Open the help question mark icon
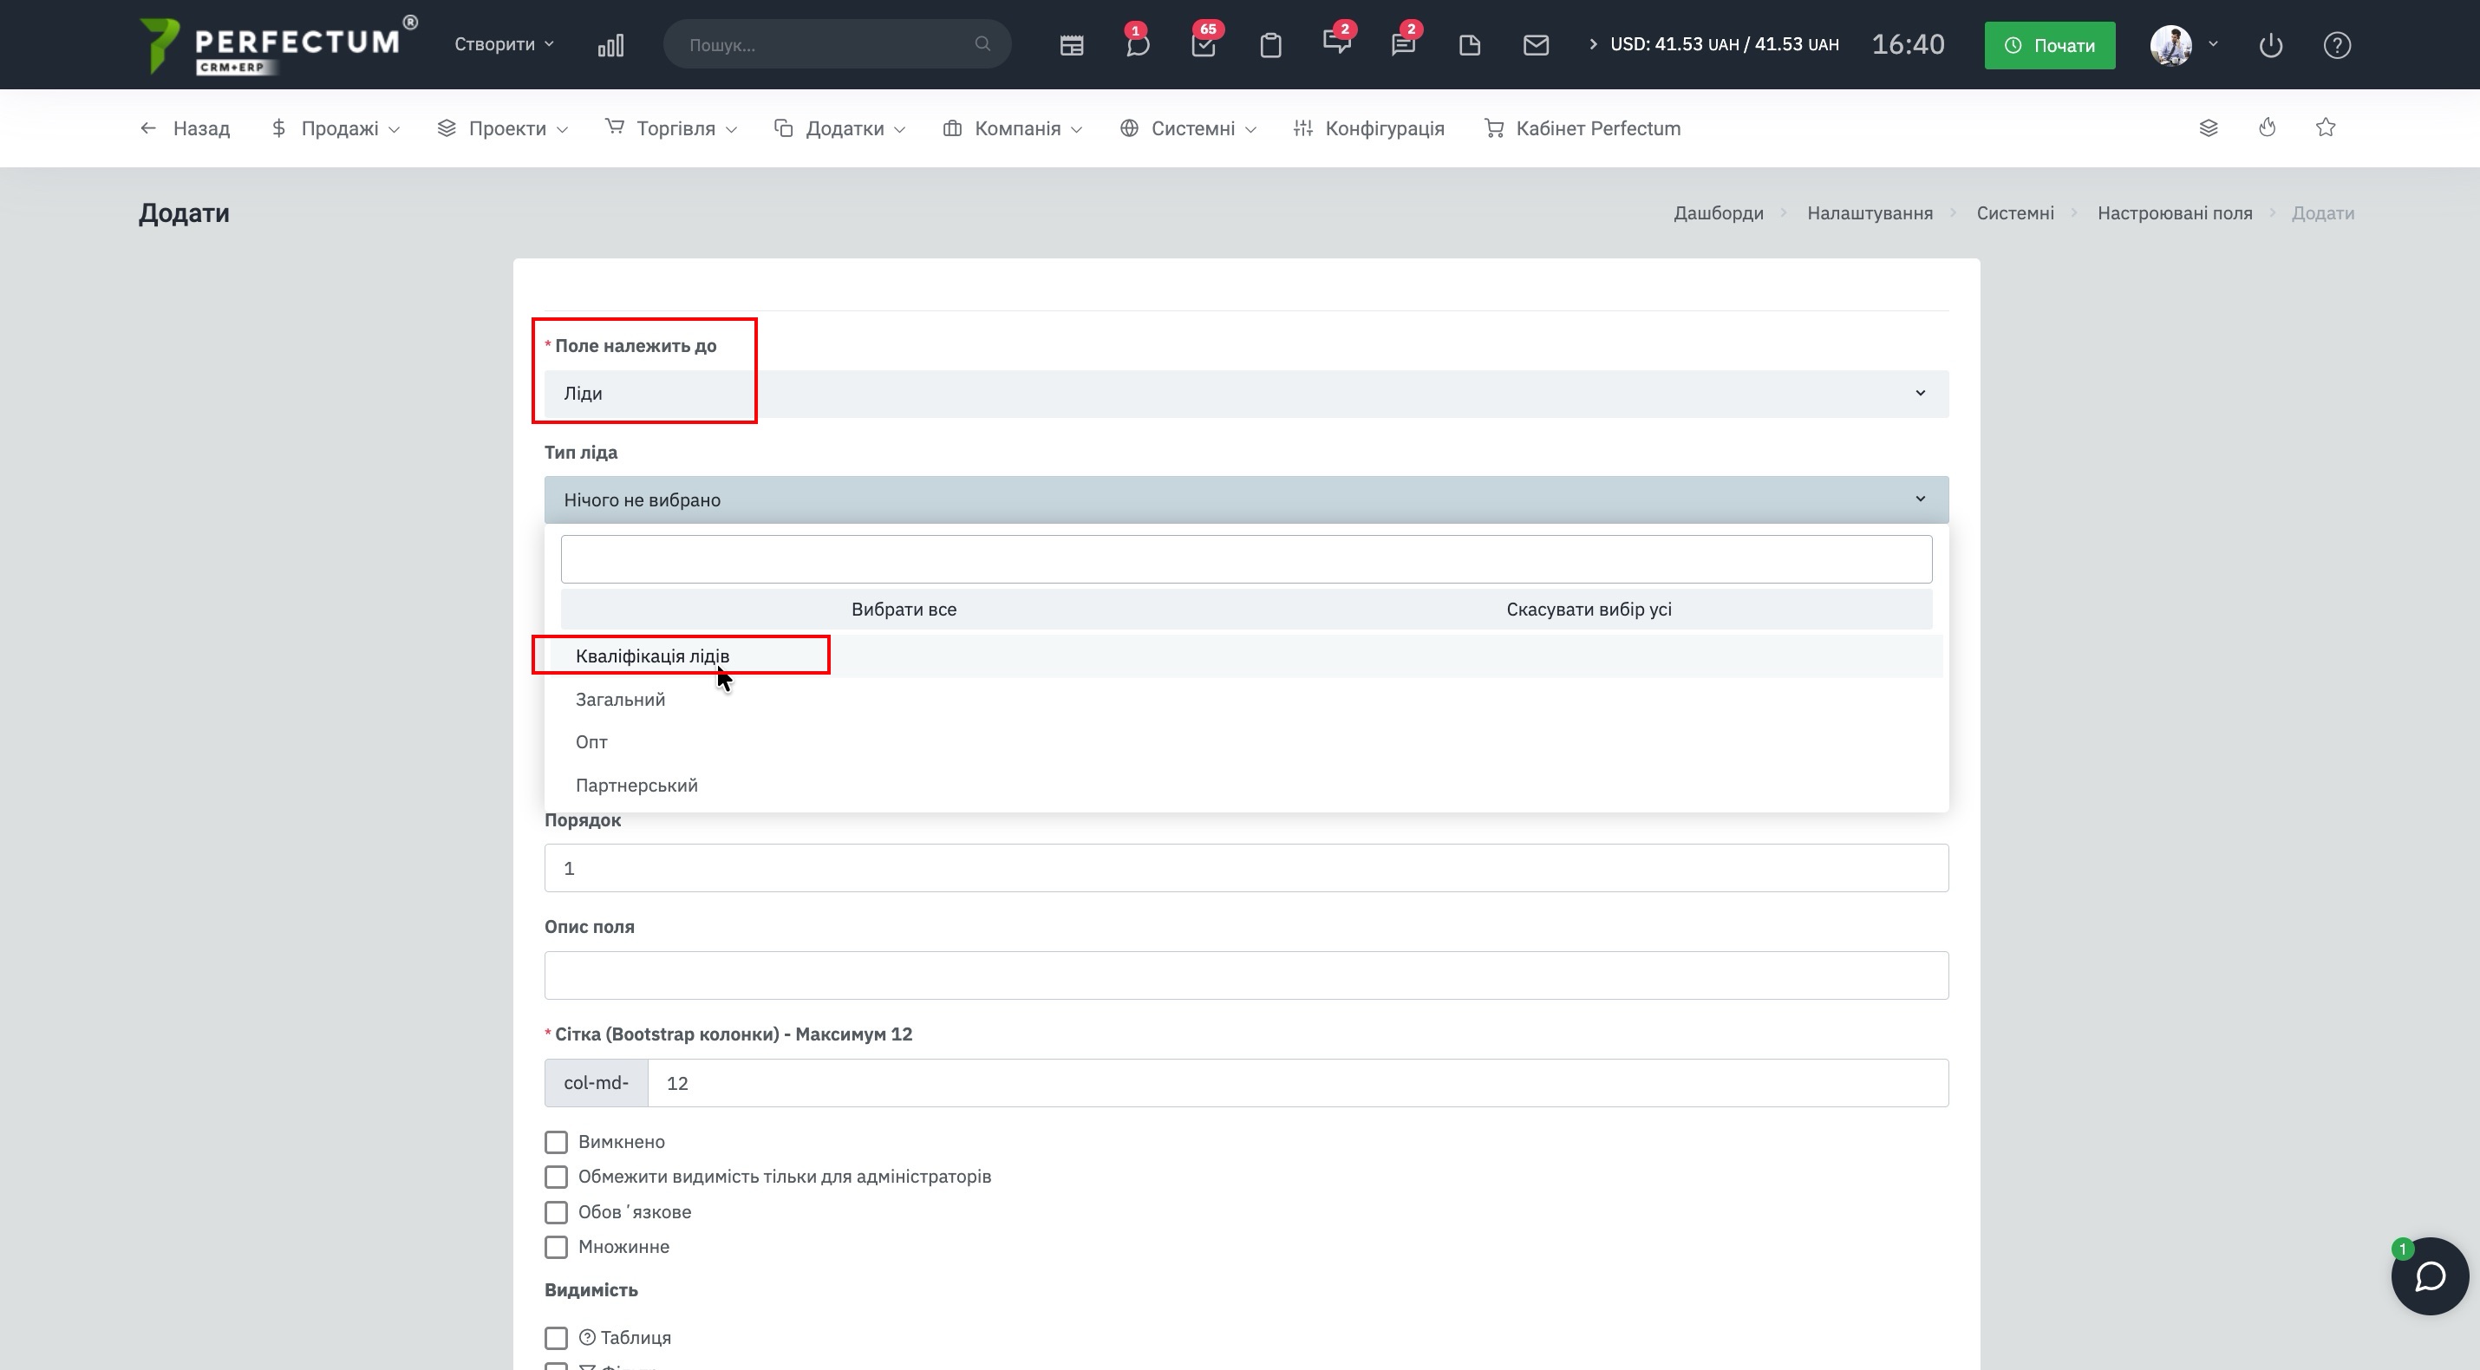2480x1370 pixels. pyautogui.click(x=2337, y=45)
